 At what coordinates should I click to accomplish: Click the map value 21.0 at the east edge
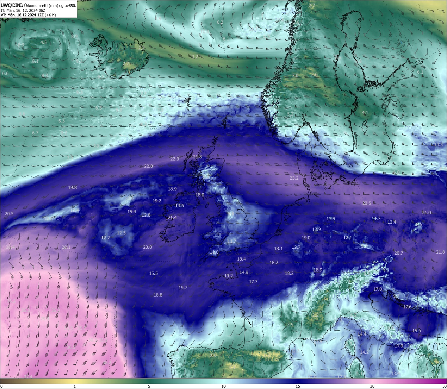pos(426,212)
